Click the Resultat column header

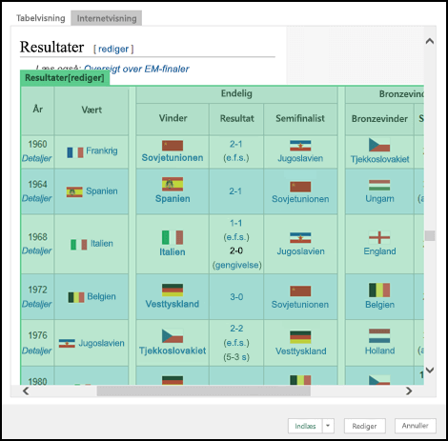click(x=237, y=119)
